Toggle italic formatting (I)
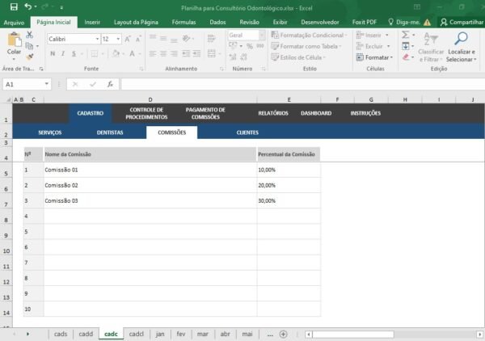 point(63,54)
